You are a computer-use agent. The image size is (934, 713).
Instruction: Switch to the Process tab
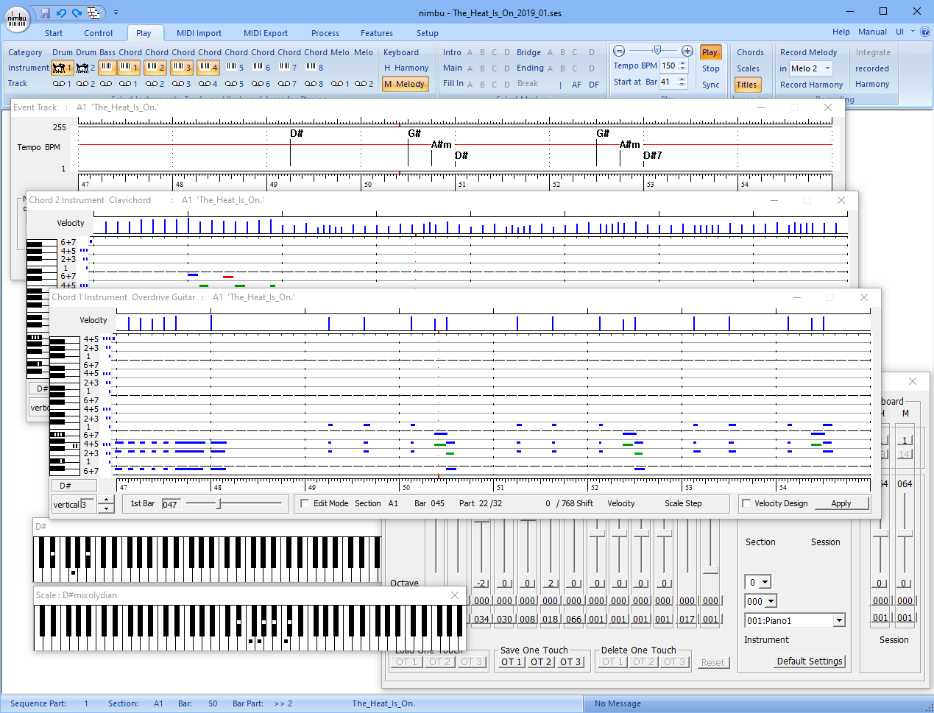325,33
